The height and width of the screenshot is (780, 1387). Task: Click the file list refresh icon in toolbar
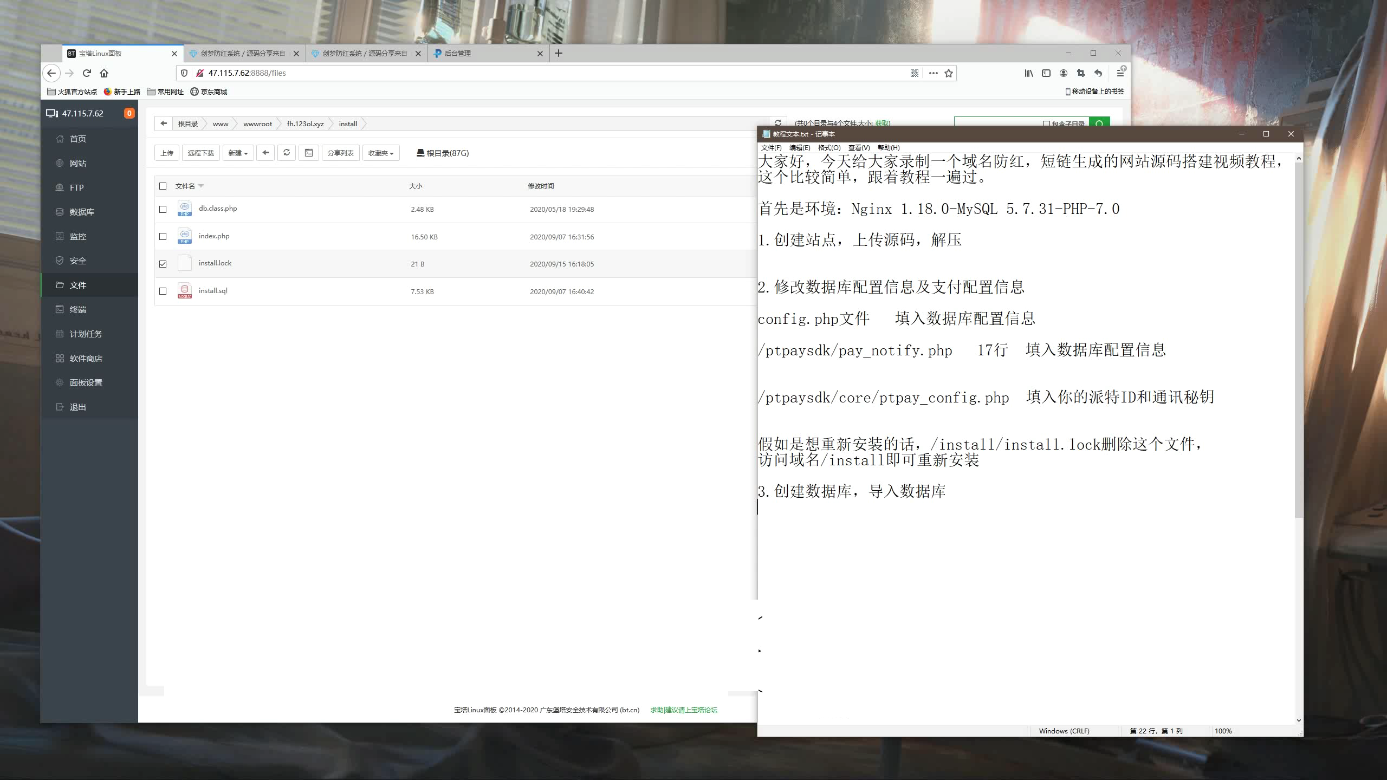coord(287,153)
